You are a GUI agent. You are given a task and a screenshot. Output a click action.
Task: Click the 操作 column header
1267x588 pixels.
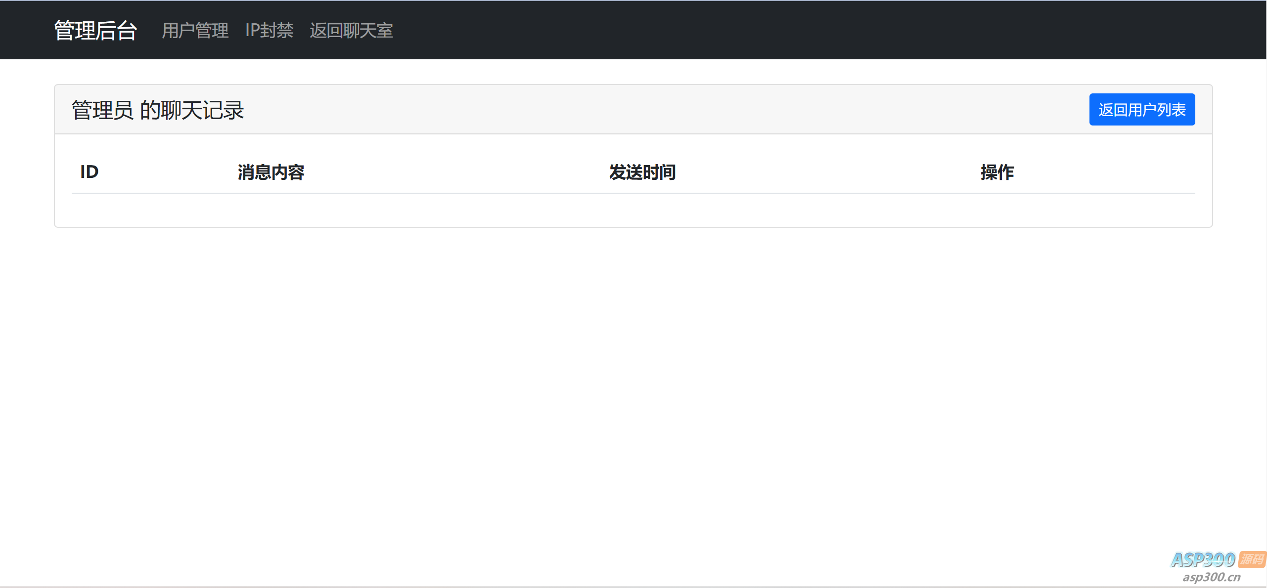pos(996,172)
